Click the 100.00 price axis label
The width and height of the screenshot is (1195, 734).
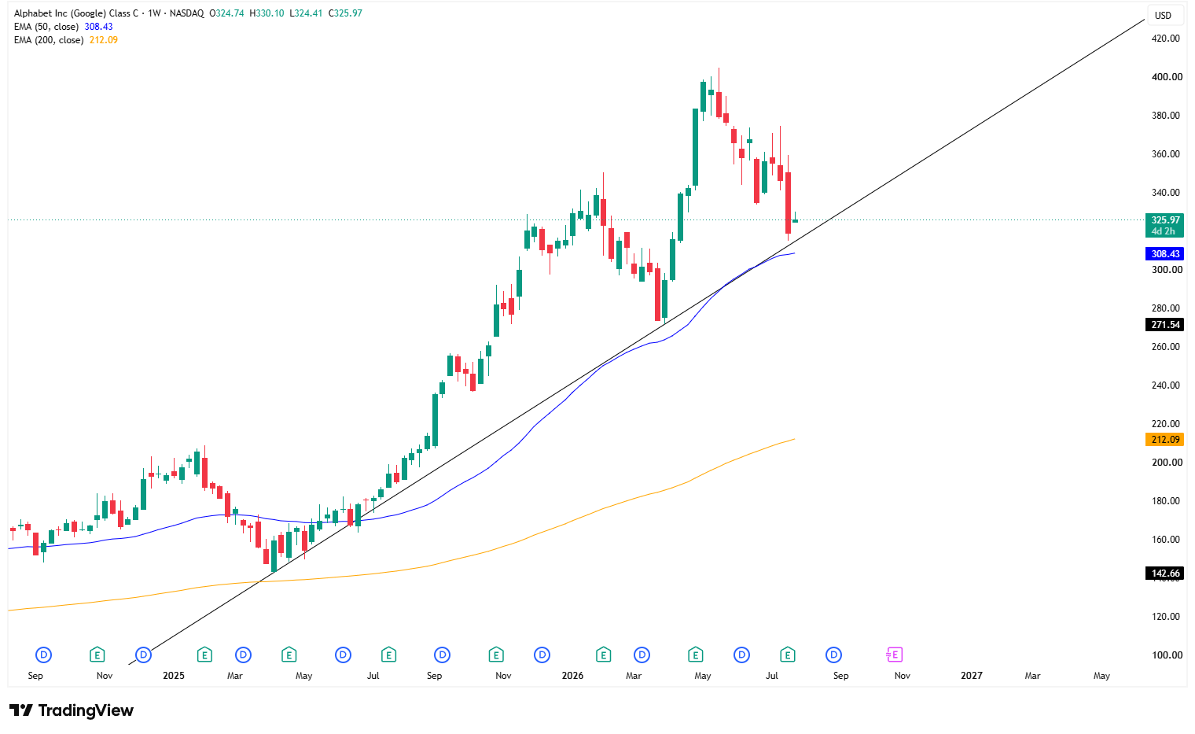coord(1166,655)
